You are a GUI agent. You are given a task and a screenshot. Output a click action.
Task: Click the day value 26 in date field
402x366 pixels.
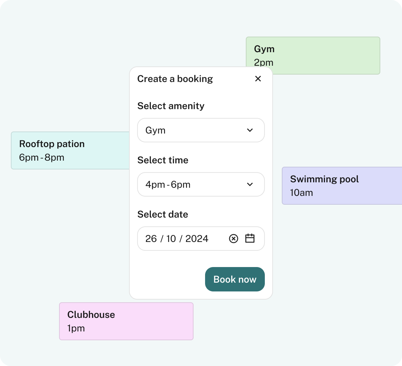[151, 239]
